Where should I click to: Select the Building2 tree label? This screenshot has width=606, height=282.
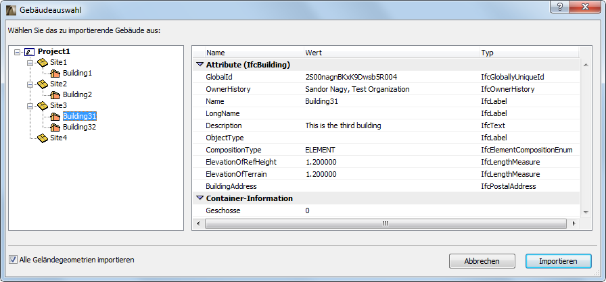(77, 94)
